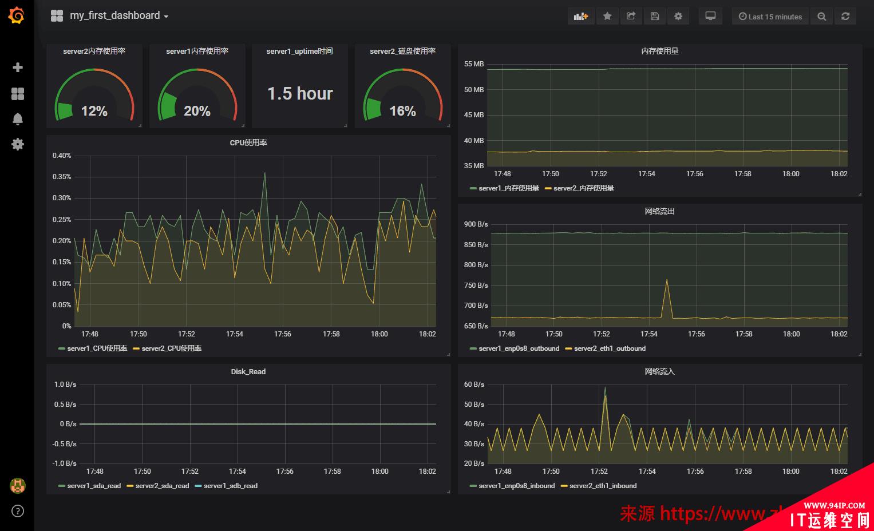874x531 pixels.
Task: Click the refresh dashboard button
Action: coord(845,17)
